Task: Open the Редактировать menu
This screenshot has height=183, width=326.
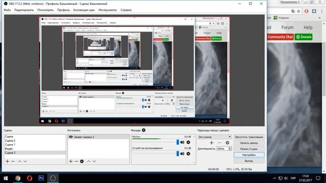Action: (24, 10)
